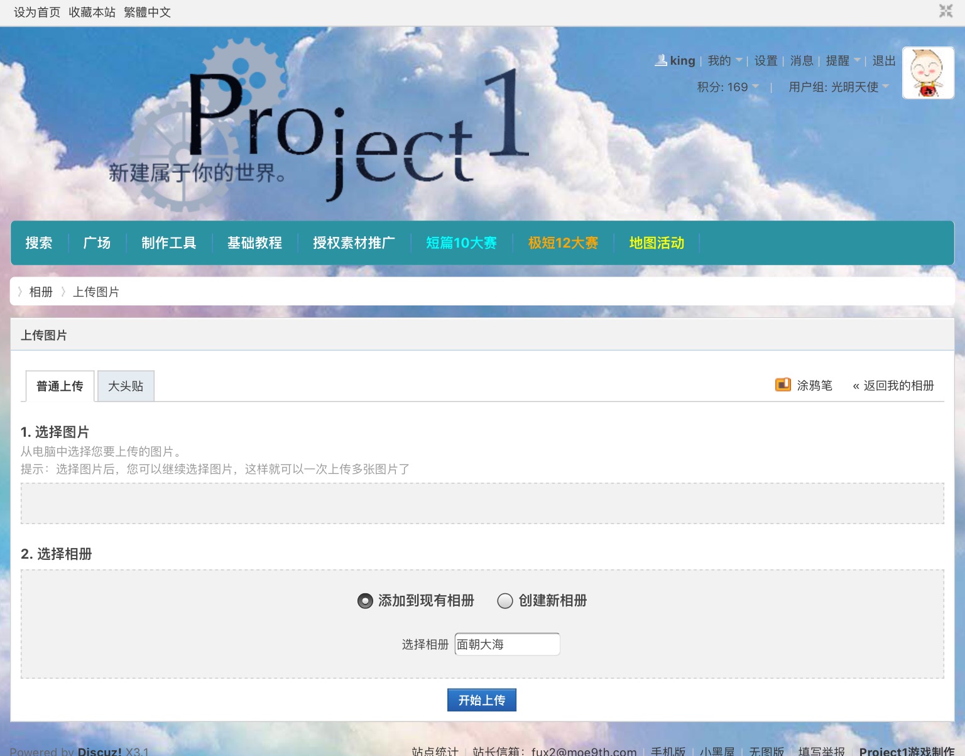Click the user icon beside king
This screenshot has width=965, height=756.
(661, 60)
